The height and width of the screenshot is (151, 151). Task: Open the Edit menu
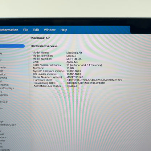[36, 30]
